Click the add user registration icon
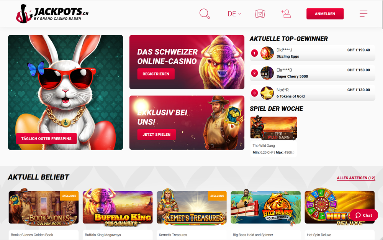This screenshot has height=240, width=383. [286, 14]
